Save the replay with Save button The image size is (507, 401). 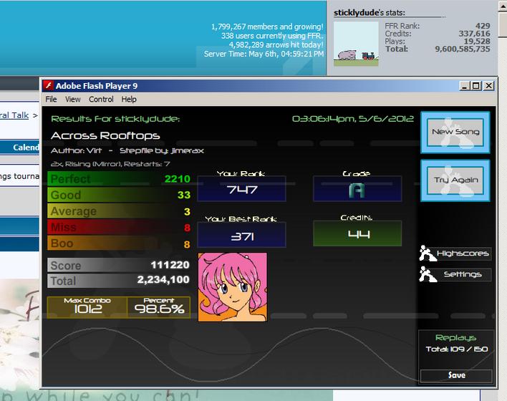[456, 375]
